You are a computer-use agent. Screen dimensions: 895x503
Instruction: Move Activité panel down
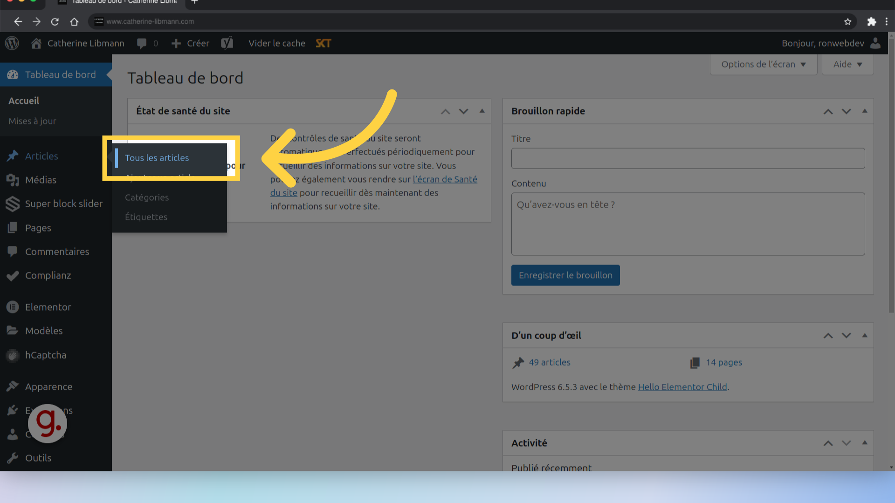pyautogui.click(x=846, y=443)
